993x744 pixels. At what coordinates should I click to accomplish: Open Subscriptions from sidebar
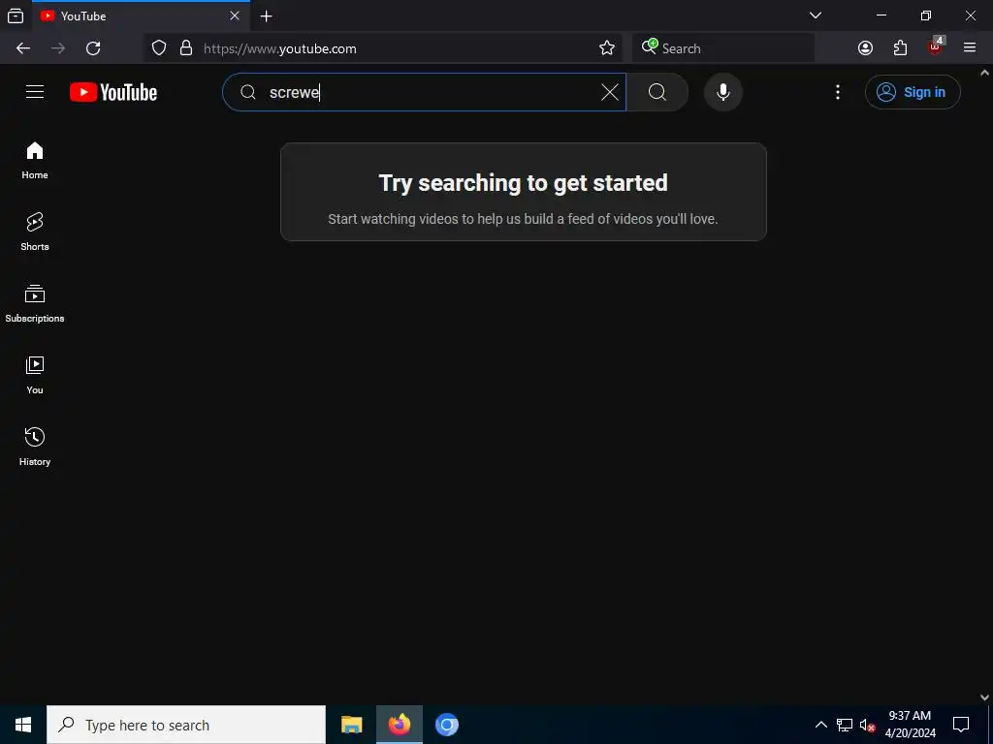[x=35, y=303]
